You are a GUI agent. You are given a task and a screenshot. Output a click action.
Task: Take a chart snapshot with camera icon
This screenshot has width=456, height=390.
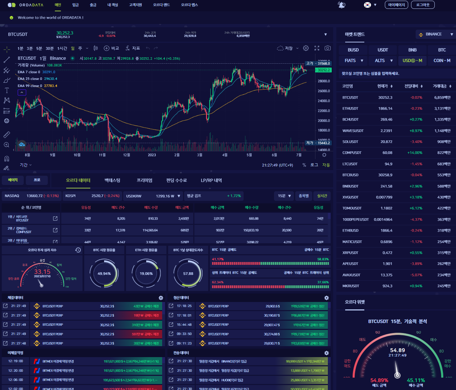(328, 48)
